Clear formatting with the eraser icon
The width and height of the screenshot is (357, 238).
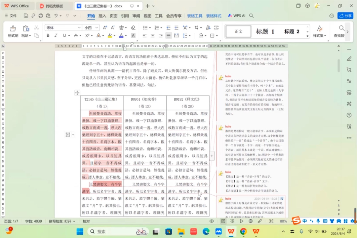[x=133, y=27]
